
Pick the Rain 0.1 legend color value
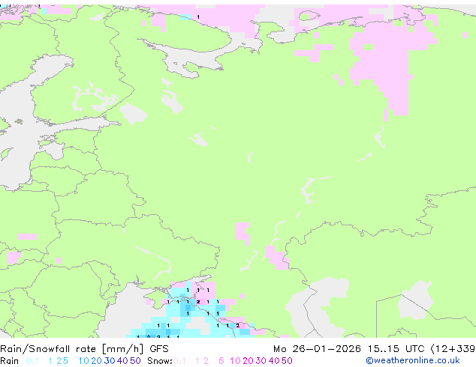(x=32, y=361)
